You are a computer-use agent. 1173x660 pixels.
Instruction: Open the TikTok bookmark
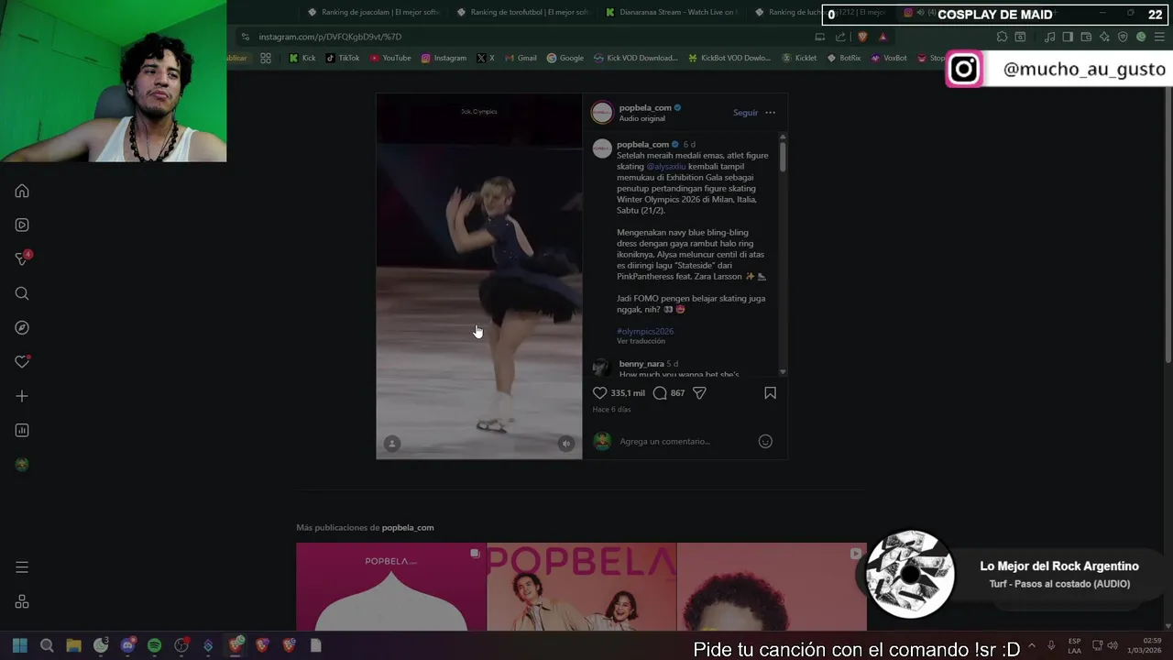coord(343,58)
